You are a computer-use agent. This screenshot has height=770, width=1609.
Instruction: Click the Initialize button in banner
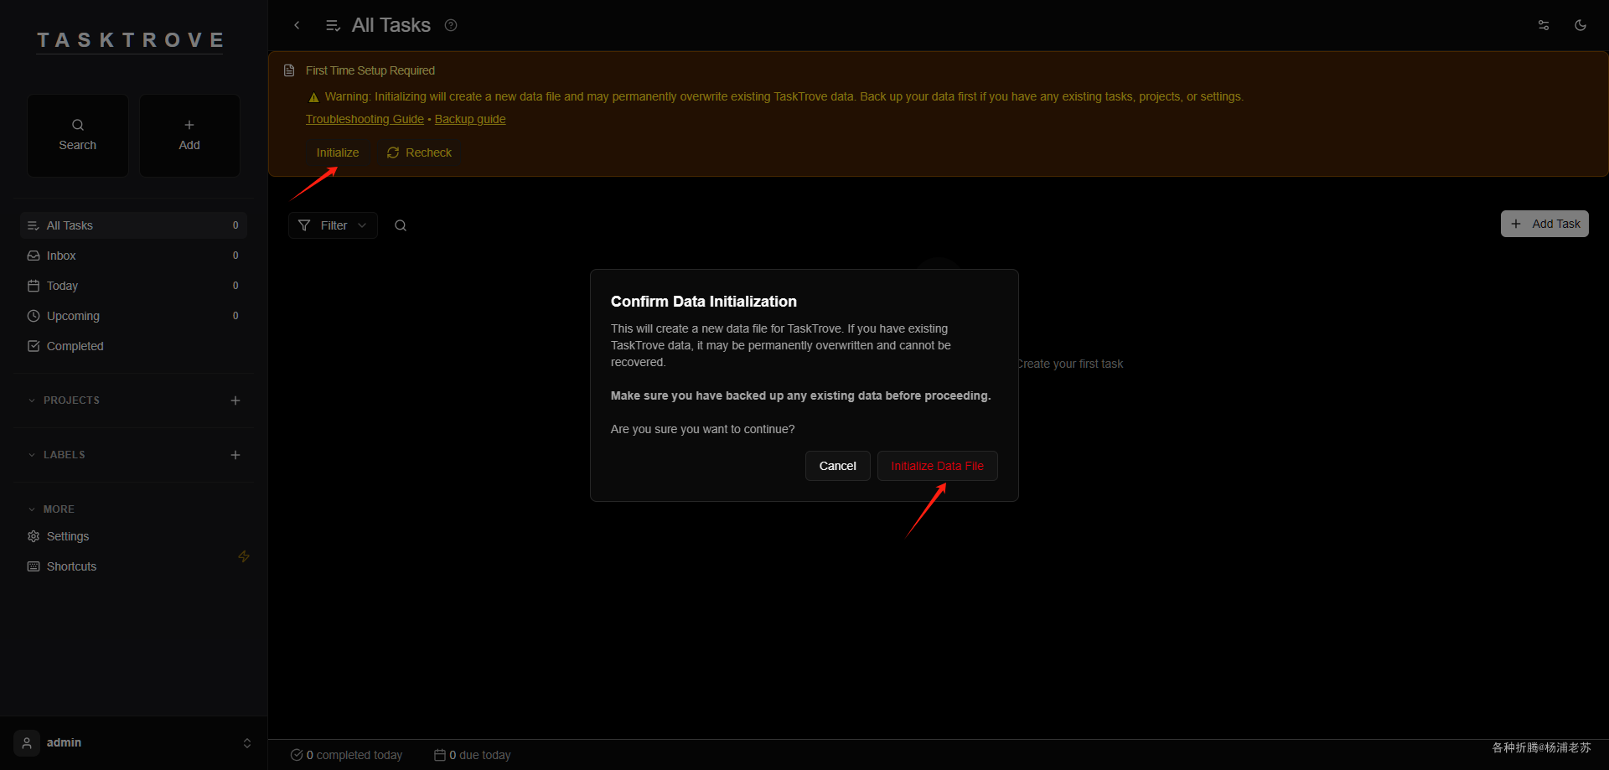(338, 152)
